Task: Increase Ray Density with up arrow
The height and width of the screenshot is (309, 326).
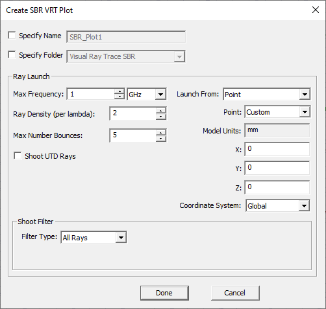Action: click(161, 110)
